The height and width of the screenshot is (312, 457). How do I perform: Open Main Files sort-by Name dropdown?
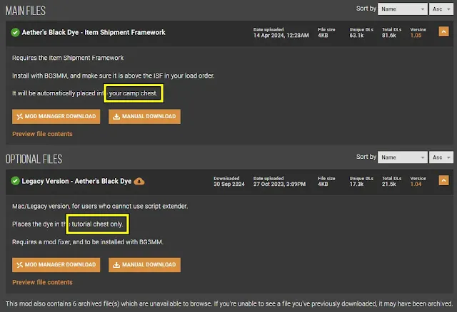[x=403, y=9]
